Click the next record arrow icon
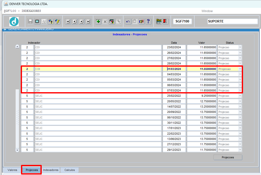261x175 pixels. (x=81, y=21)
